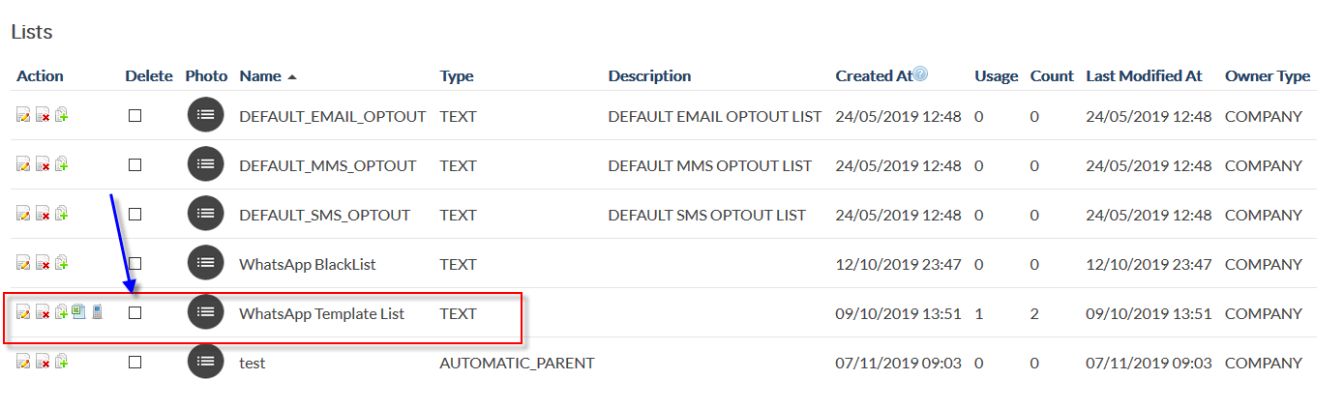Screen dimensions: 1344x409
Task: Select the delete checkbox for test list
Action: [135, 363]
